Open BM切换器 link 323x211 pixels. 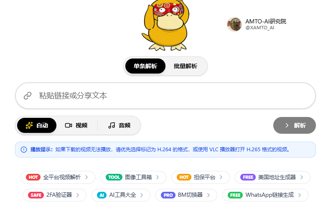pyautogui.click(x=186, y=195)
